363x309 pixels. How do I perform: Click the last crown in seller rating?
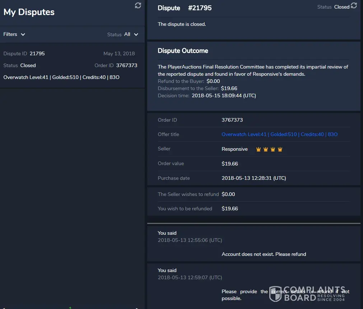coord(280,149)
